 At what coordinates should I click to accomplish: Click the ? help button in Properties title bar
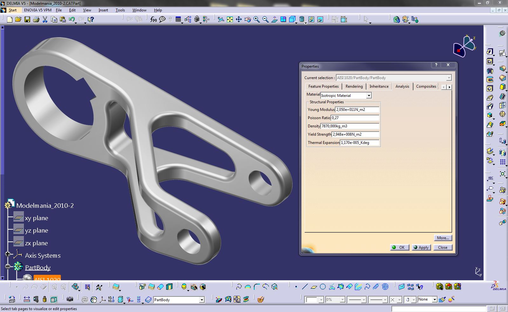tap(436, 65)
